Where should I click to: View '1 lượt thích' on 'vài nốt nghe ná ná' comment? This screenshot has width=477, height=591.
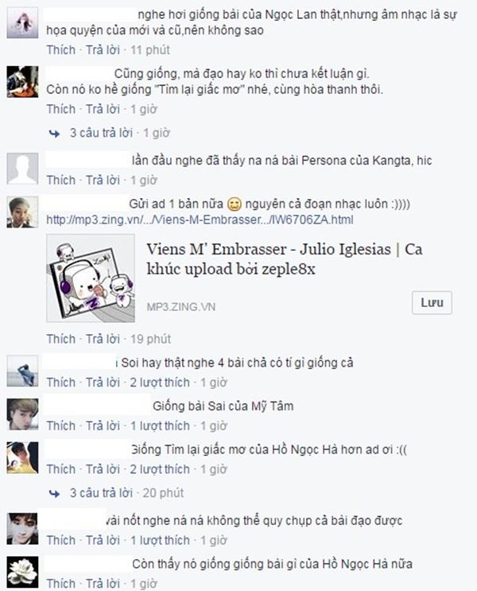pos(160,541)
